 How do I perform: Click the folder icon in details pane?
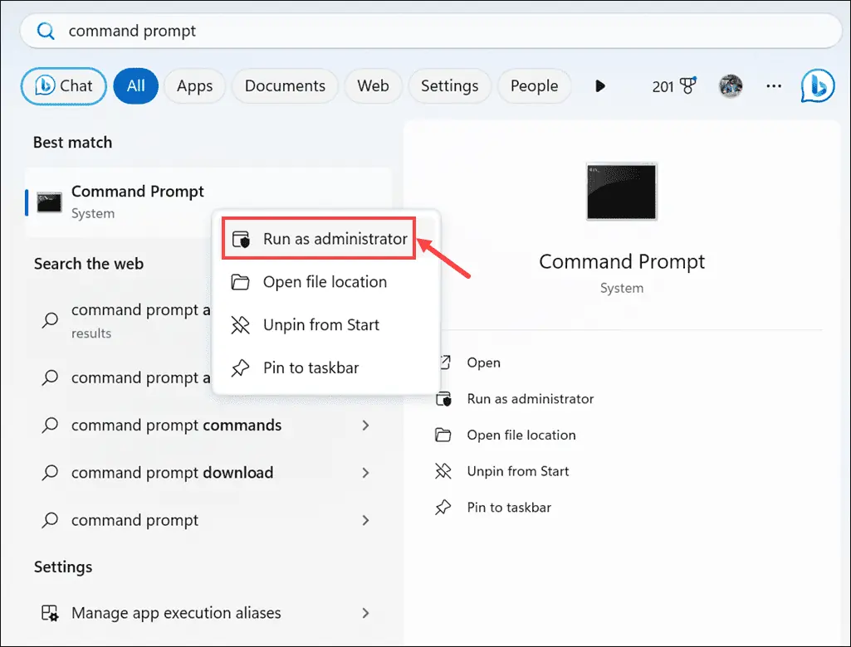coord(443,435)
